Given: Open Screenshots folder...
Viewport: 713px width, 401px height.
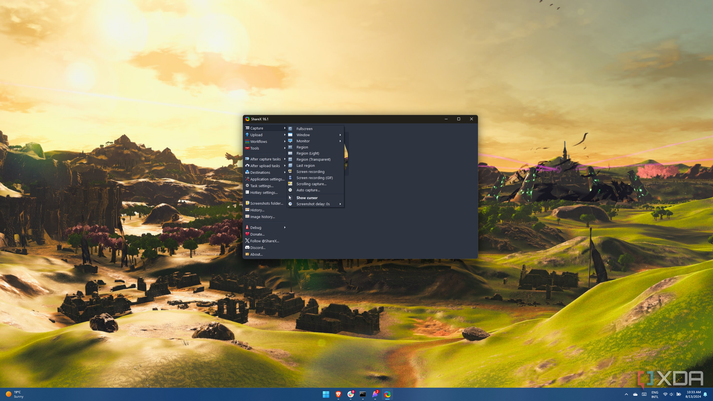Looking at the screenshot, I should [x=265, y=203].
